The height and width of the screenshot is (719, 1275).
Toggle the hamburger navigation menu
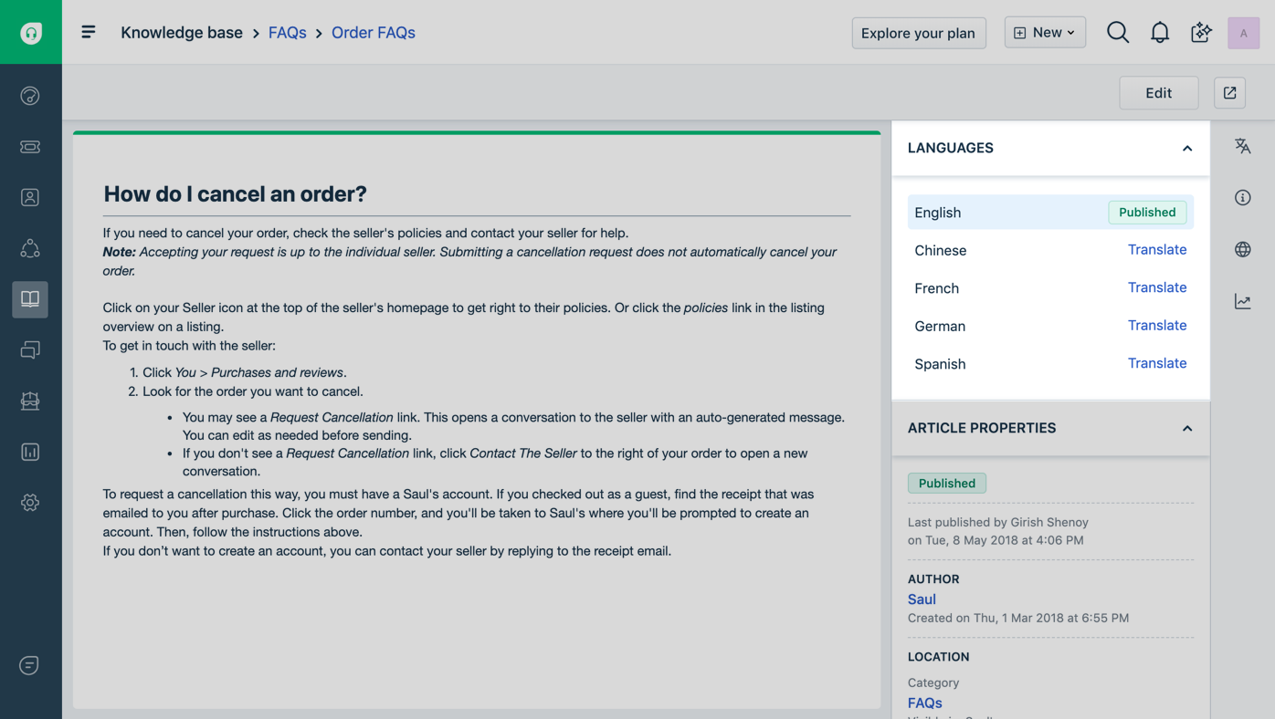click(89, 33)
